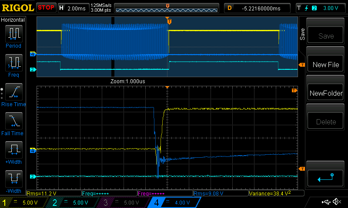The image size is (348, 208).
Task: Choose the Rise Time measurement
Action: (13, 92)
